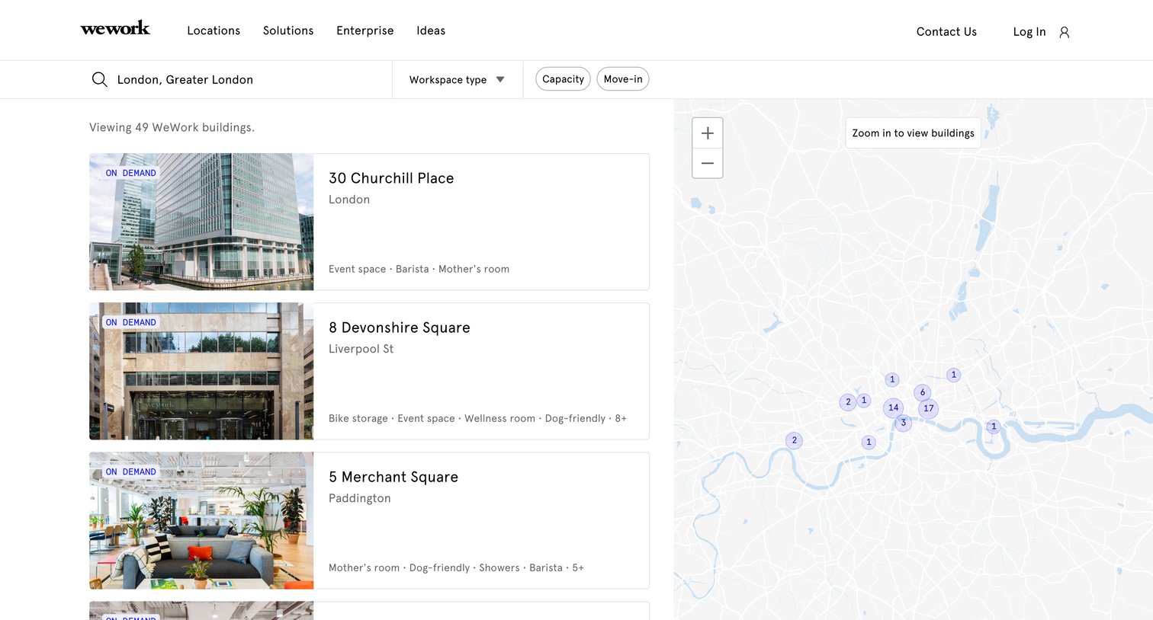Open 8 Devonshire Square listing title
1153x620 pixels.
pos(400,328)
